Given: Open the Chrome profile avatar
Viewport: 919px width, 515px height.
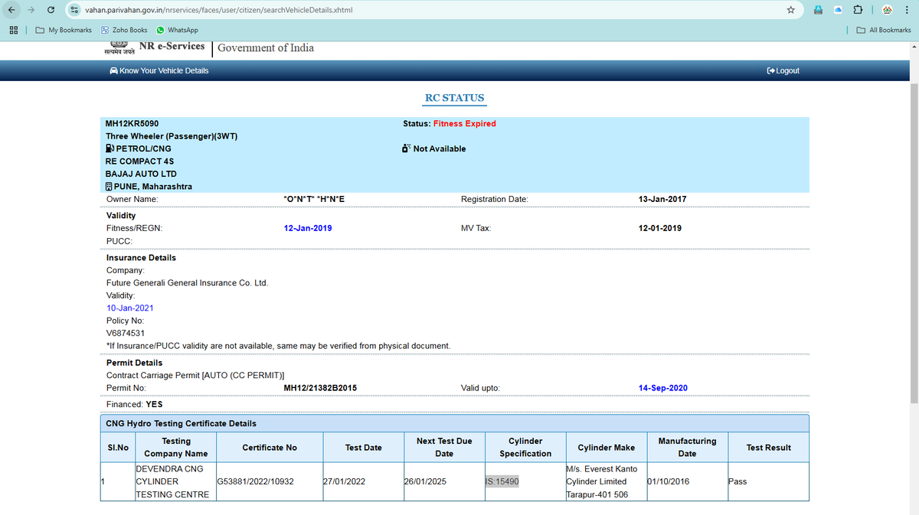Looking at the screenshot, I should pyautogui.click(x=888, y=10).
